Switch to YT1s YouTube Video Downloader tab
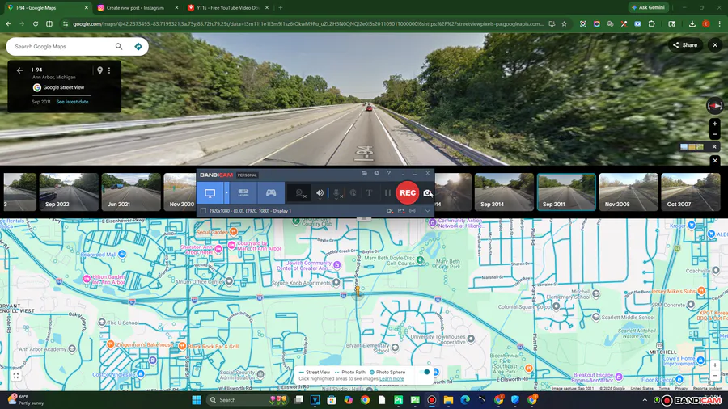 [228, 8]
